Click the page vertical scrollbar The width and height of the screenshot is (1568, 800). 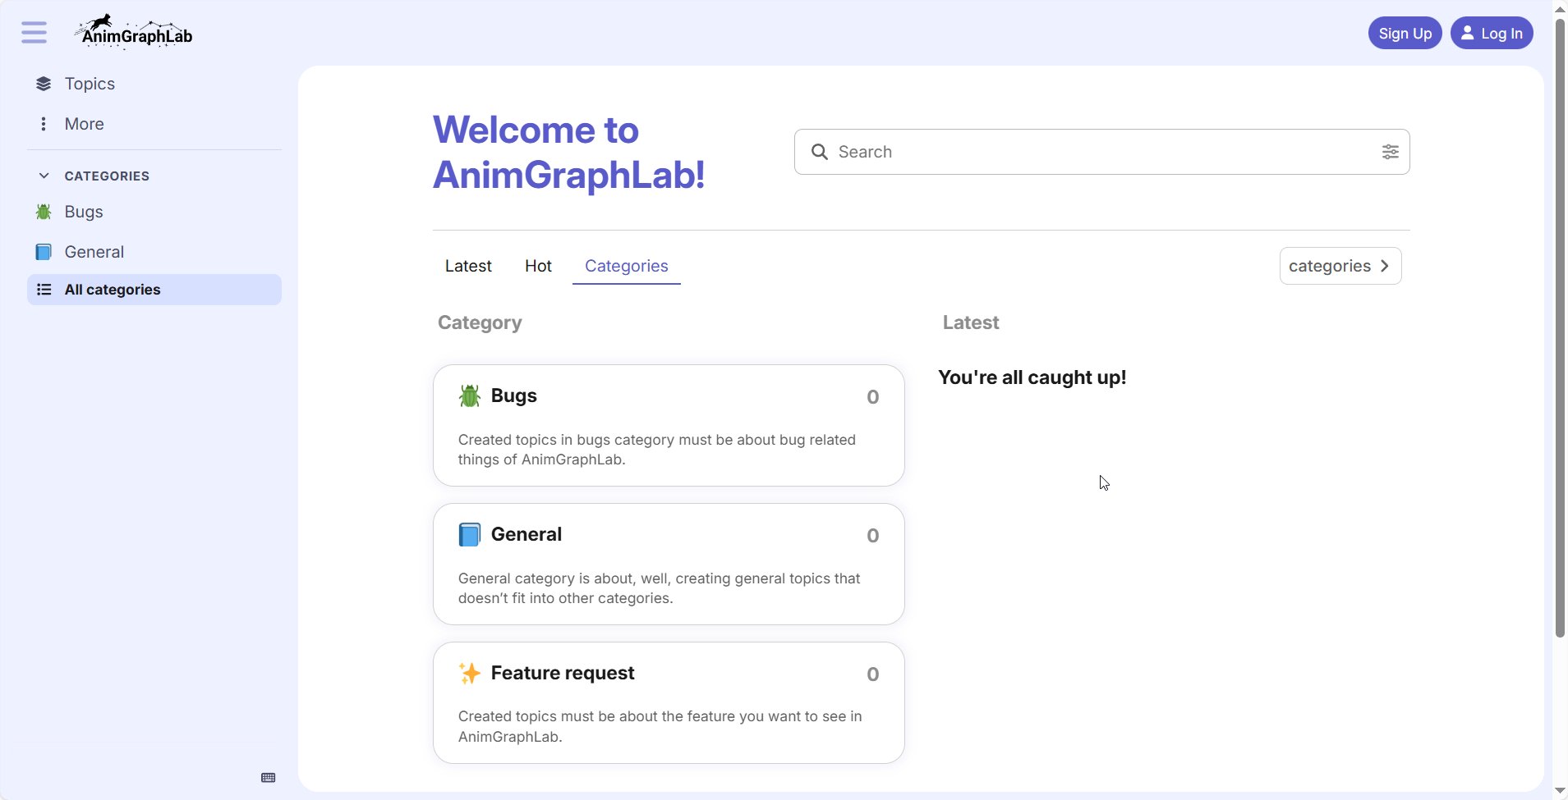click(x=1560, y=328)
